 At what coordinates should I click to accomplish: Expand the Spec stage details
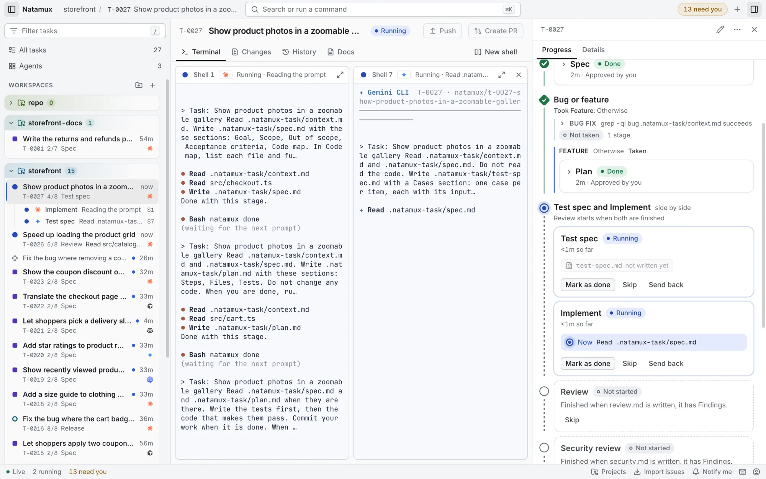pos(564,64)
